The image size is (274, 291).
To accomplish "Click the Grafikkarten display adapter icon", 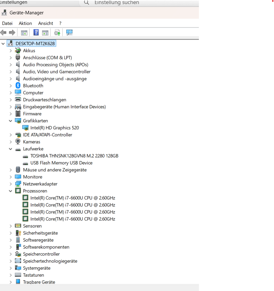I will (18, 121).
